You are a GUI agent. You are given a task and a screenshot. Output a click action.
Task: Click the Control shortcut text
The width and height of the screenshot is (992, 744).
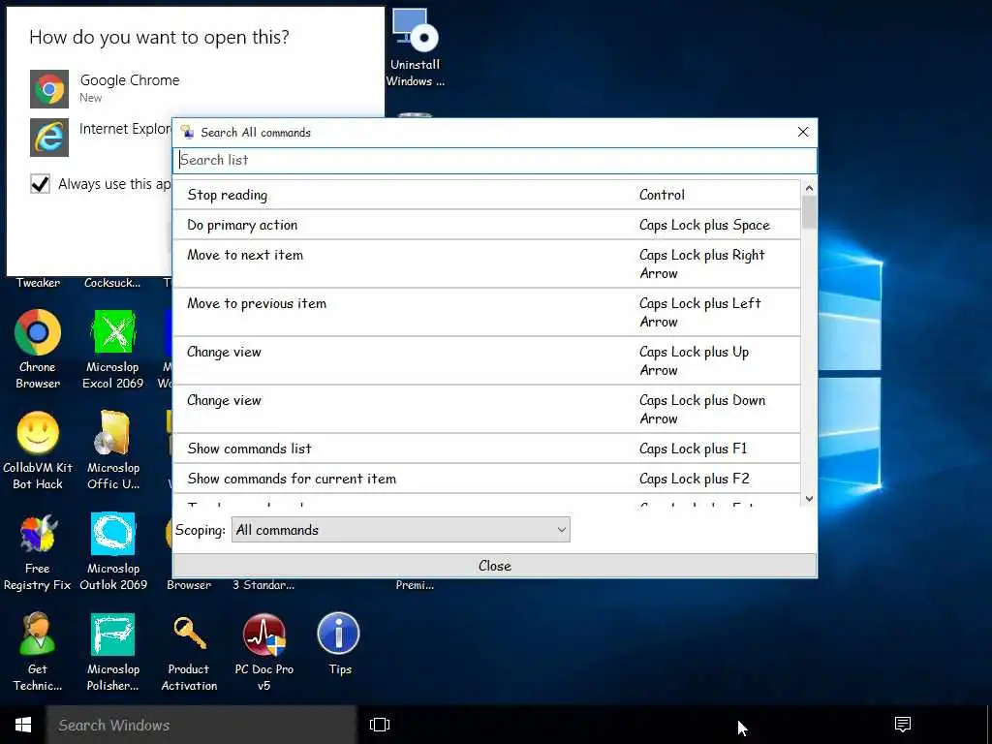point(662,195)
